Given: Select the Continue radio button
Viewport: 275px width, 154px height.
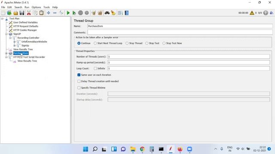Looking at the screenshot, I should tap(79, 43).
